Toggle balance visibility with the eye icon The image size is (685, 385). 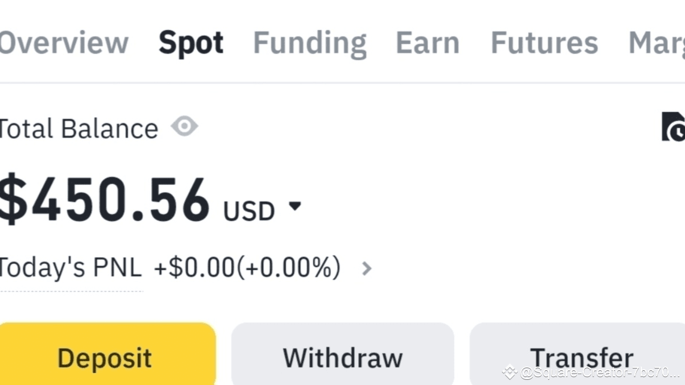point(184,127)
